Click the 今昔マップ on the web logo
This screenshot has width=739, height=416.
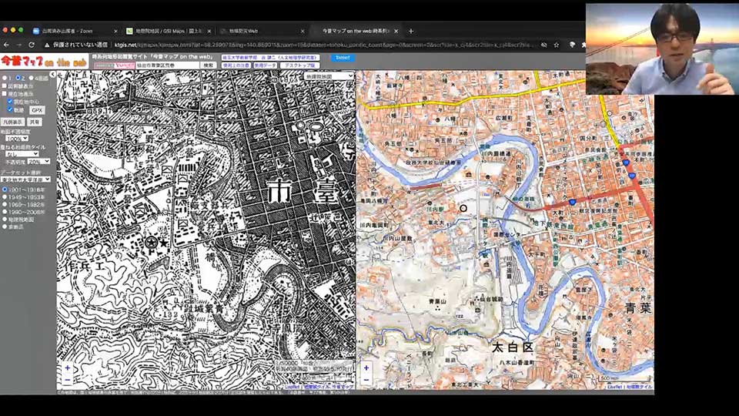pyautogui.click(x=44, y=62)
